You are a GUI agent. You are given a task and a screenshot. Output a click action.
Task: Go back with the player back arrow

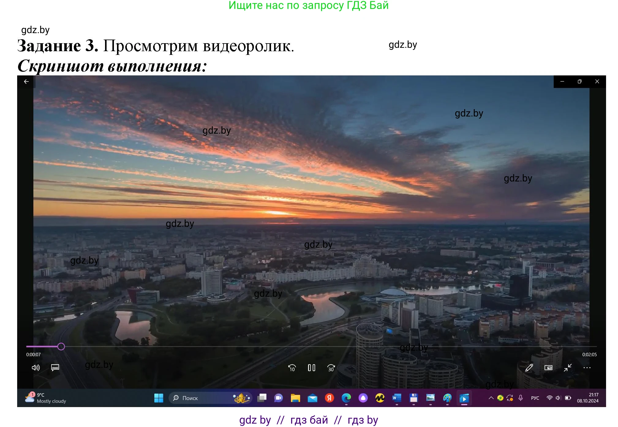(26, 81)
